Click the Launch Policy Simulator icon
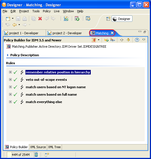Screen dimensions: 151x159 tap(106, 40)
